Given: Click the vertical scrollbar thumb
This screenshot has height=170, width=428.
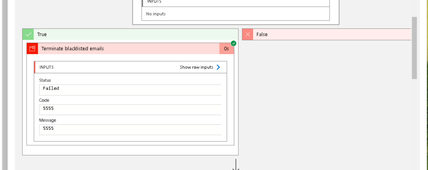Looking at the screenshot, I should click(414, 48).
